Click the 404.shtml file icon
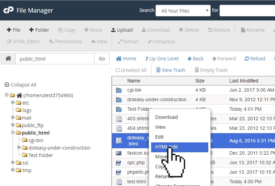Screen dimensions: 275x186 pos(119,128)
